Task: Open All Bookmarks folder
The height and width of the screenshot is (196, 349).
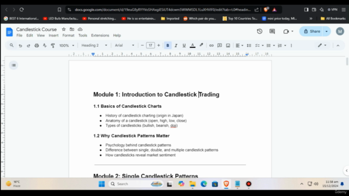Action: pos(333,19)
